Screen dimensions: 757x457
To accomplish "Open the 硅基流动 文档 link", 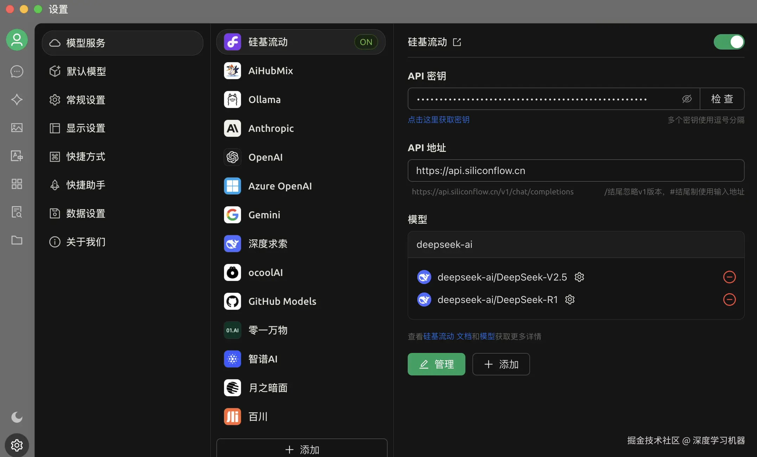I will (447, 336).
